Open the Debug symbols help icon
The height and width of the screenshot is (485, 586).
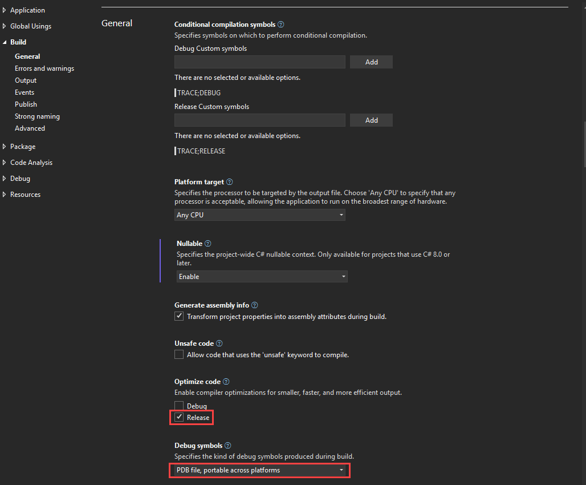point(227,445)
